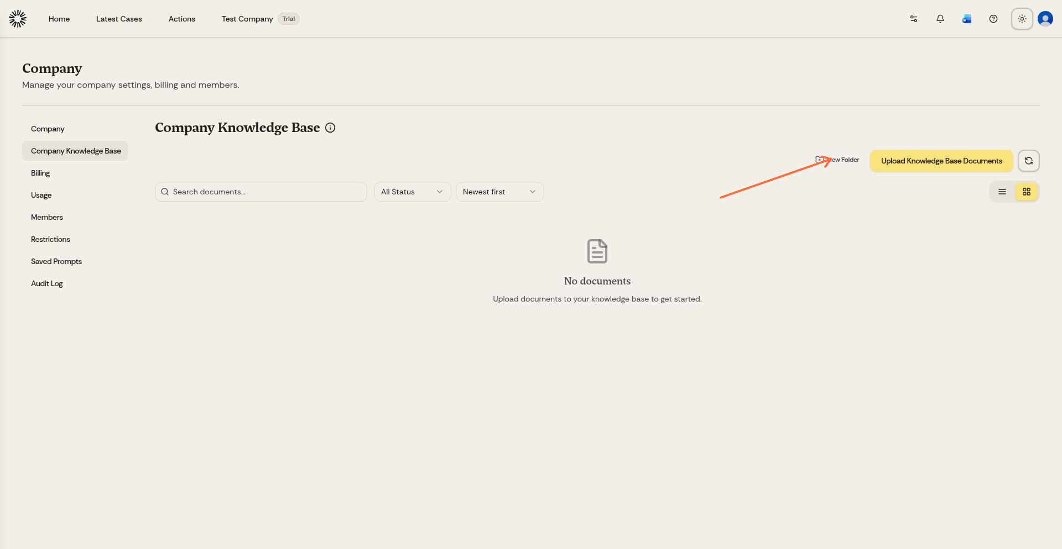The image size is (1062, 549).
Task: Go to Latest Cases
Action: 119,19
